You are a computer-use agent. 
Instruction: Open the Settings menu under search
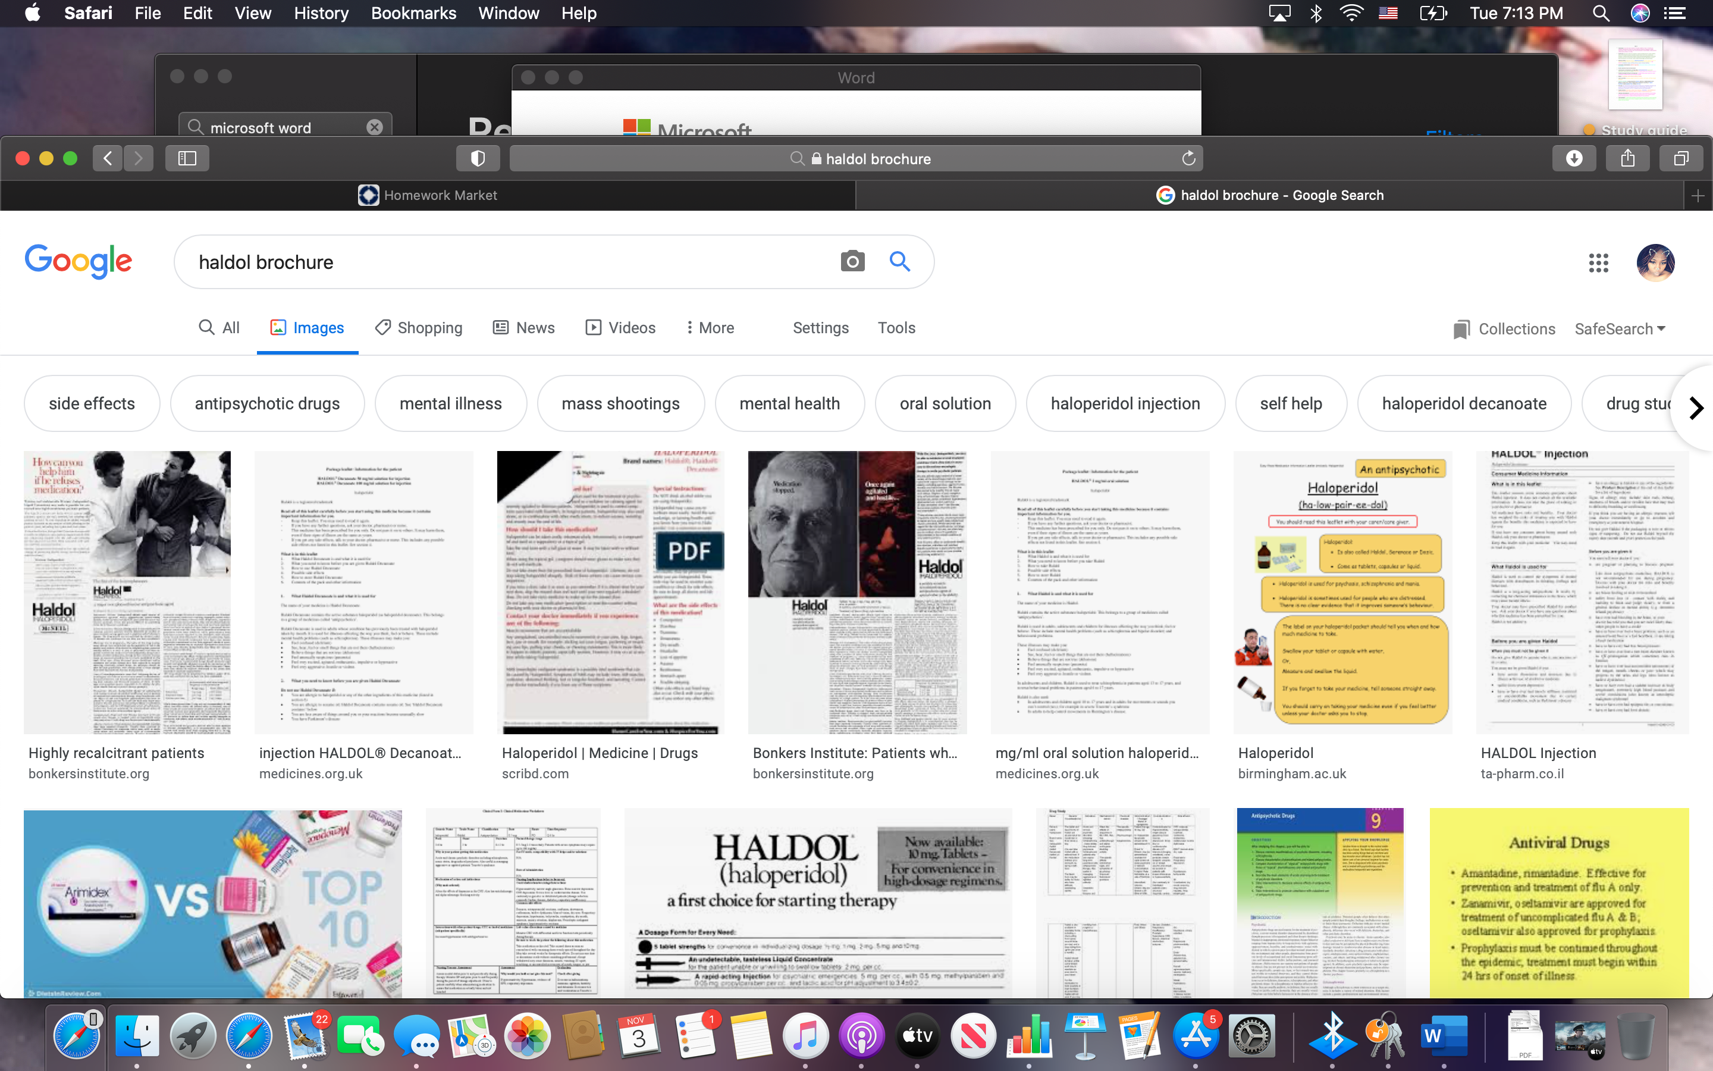[x=820, y=328]
